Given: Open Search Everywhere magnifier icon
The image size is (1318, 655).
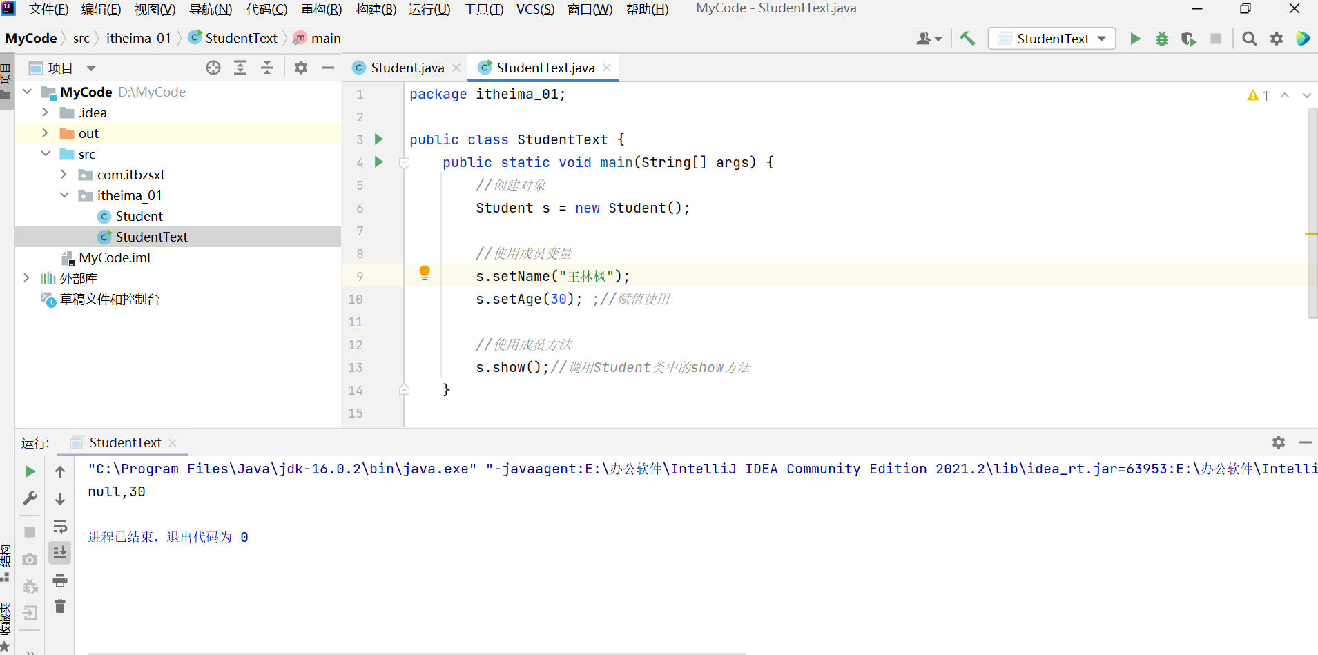Looking at the screenshot, I should point(1249,39).
